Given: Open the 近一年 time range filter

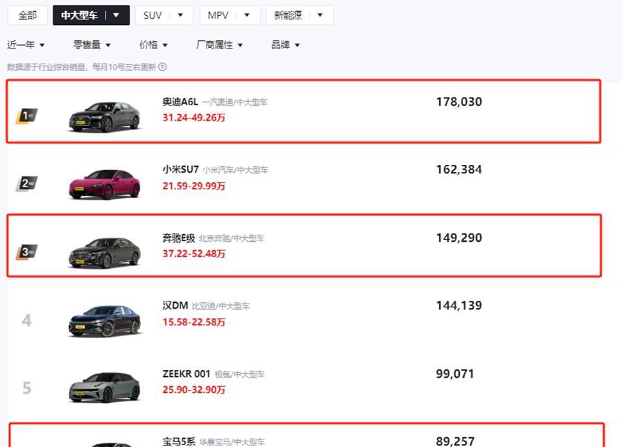Looking at the screenshot, I should pos(26,45).
